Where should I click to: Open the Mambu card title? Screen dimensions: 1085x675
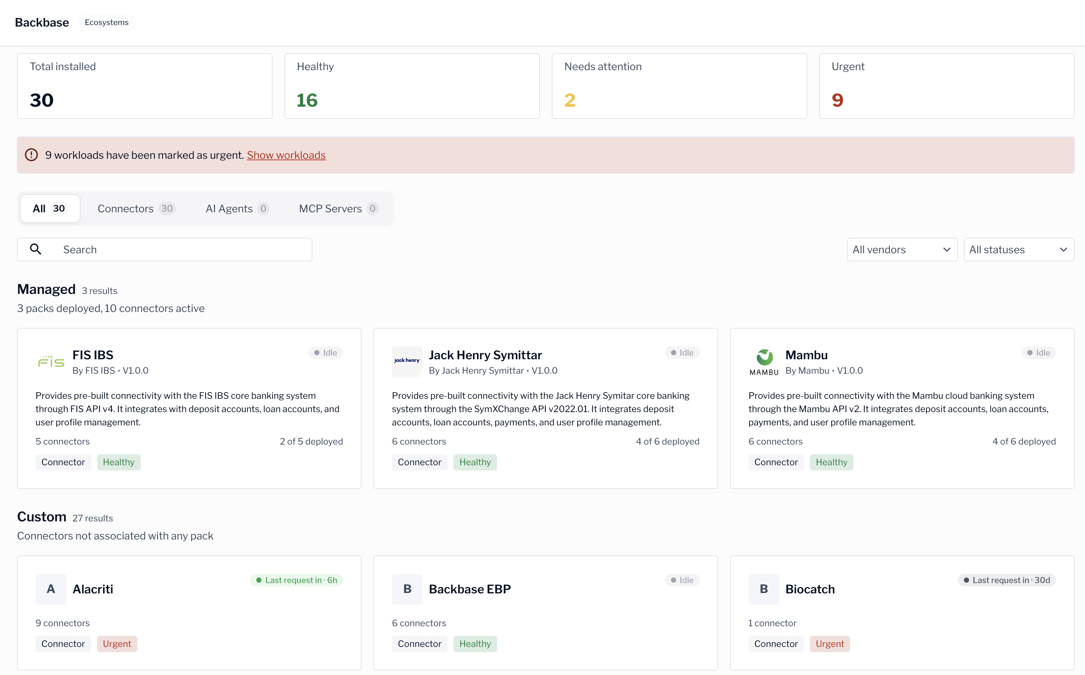(x=807, y=355)
